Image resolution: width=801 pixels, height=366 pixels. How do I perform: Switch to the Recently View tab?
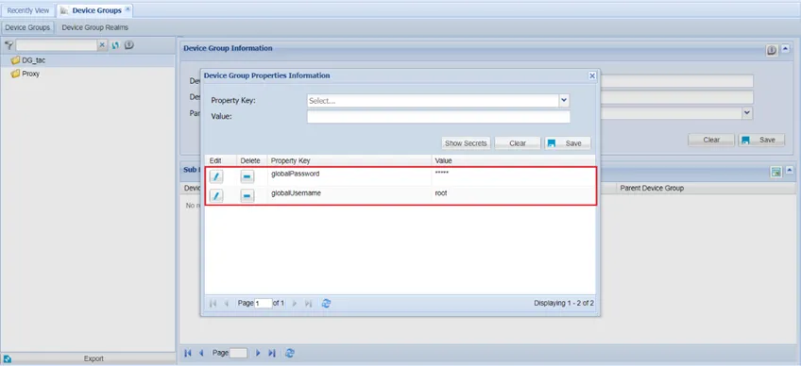pyautogui.click(x=28, y=10)
